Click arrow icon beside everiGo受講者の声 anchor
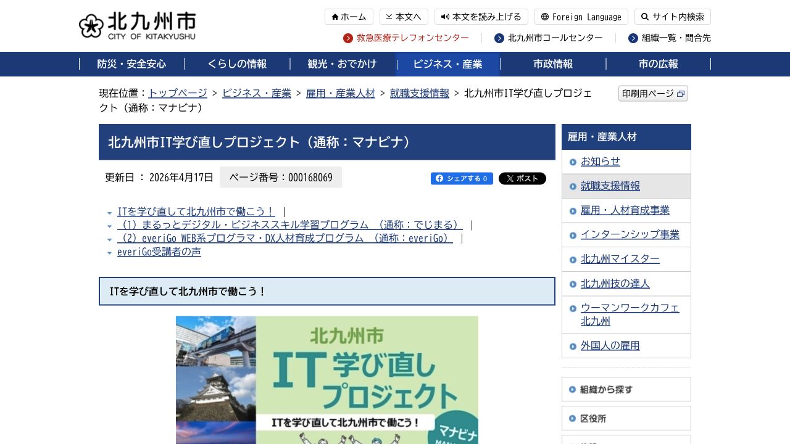The height and width of the screenshot is (444, 790). (109, 253)
